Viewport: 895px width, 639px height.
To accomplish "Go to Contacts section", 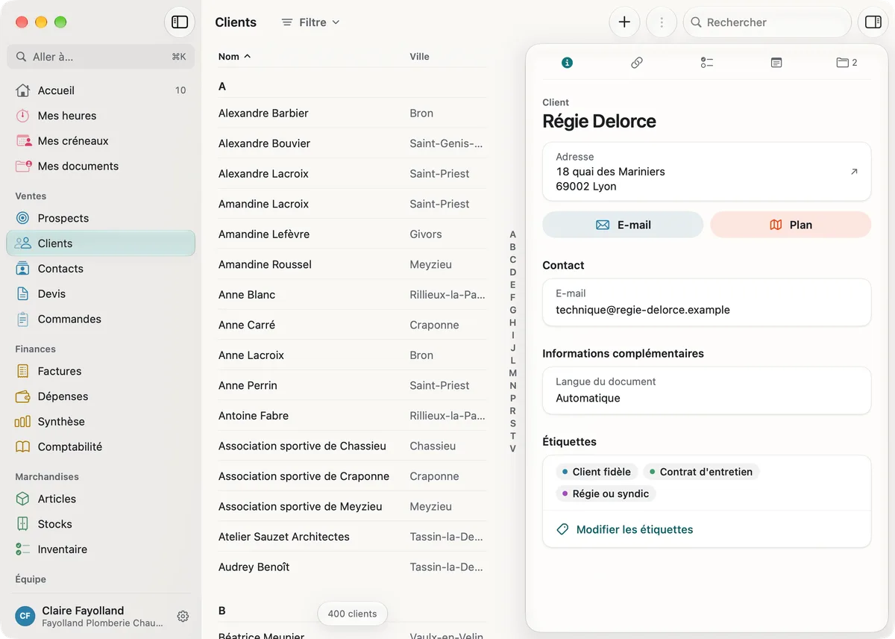I will (x=101, y=269).
